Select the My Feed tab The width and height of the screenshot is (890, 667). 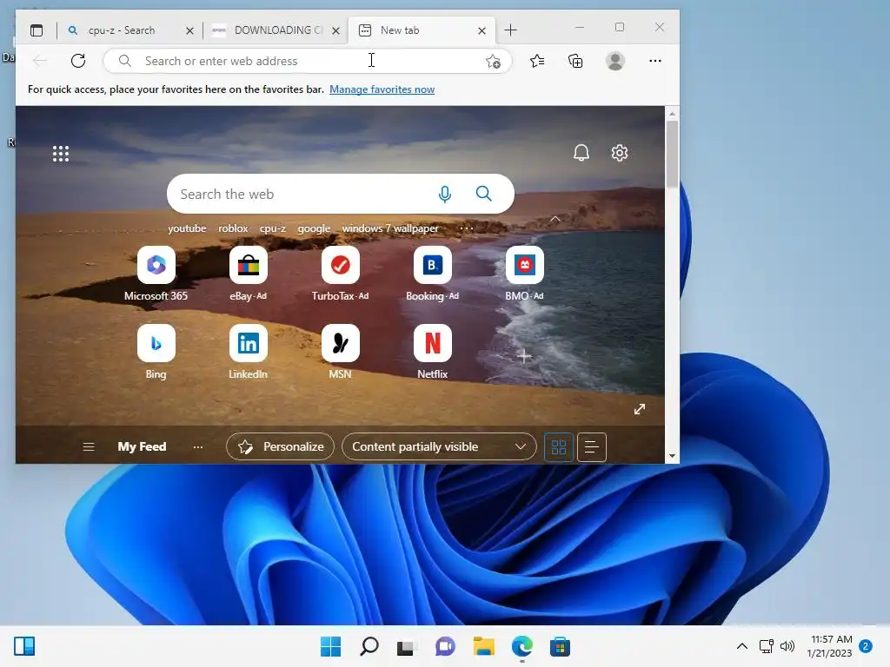pos(142,447)
